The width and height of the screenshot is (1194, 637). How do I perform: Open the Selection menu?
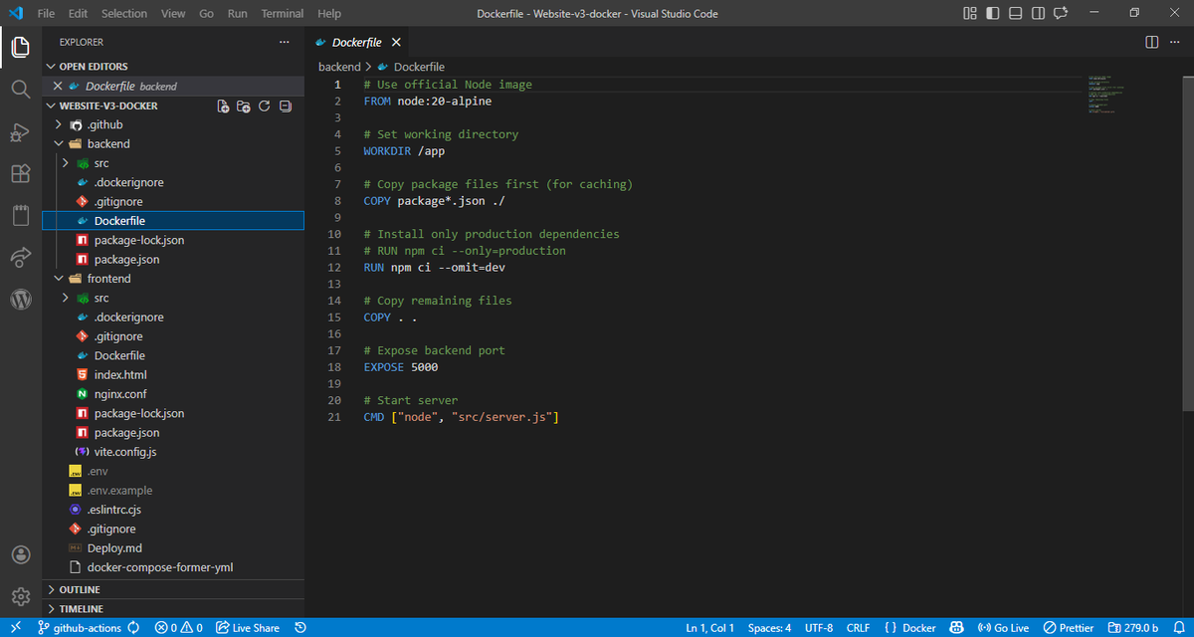coord(124,14)
